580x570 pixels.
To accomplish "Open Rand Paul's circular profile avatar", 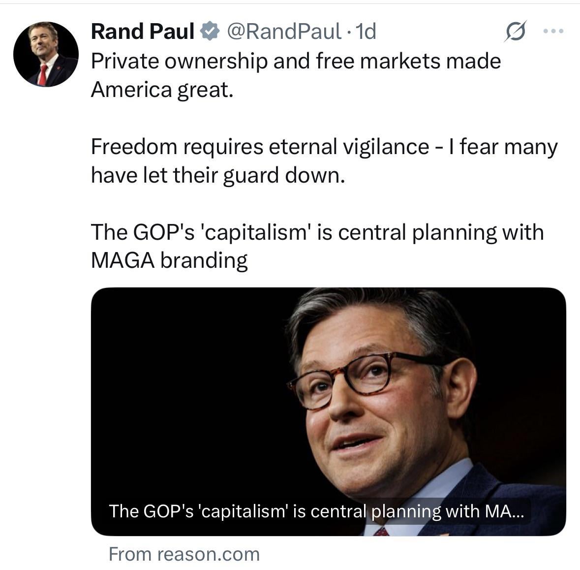I will point(45,55).
